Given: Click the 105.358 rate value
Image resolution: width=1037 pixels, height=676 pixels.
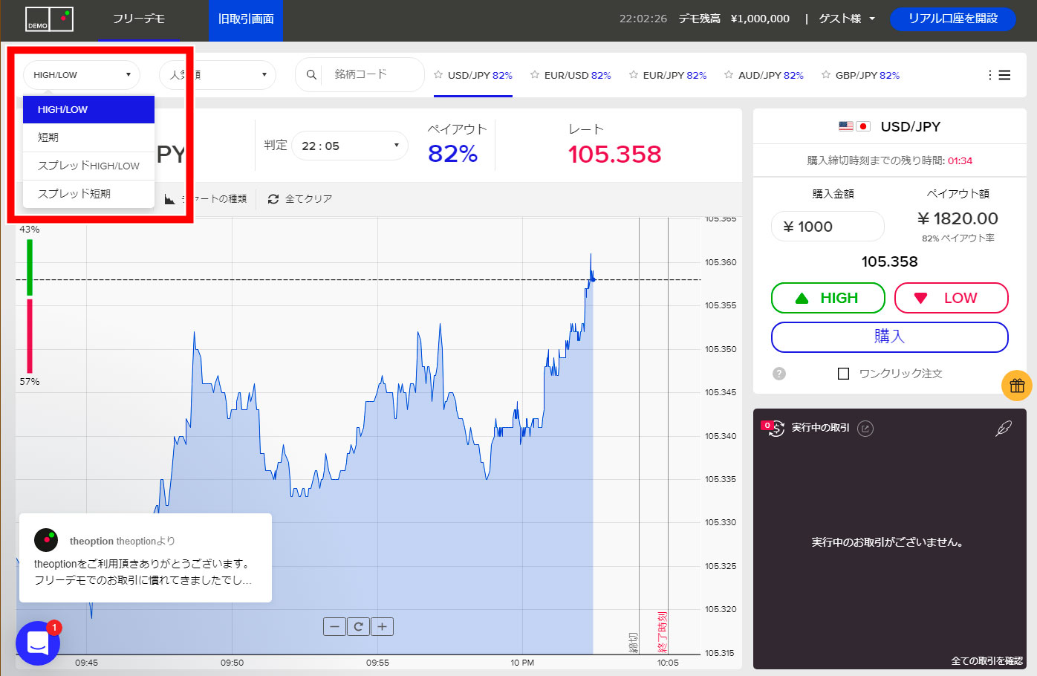Looking at the screenshot, I should tap(614, 154).
